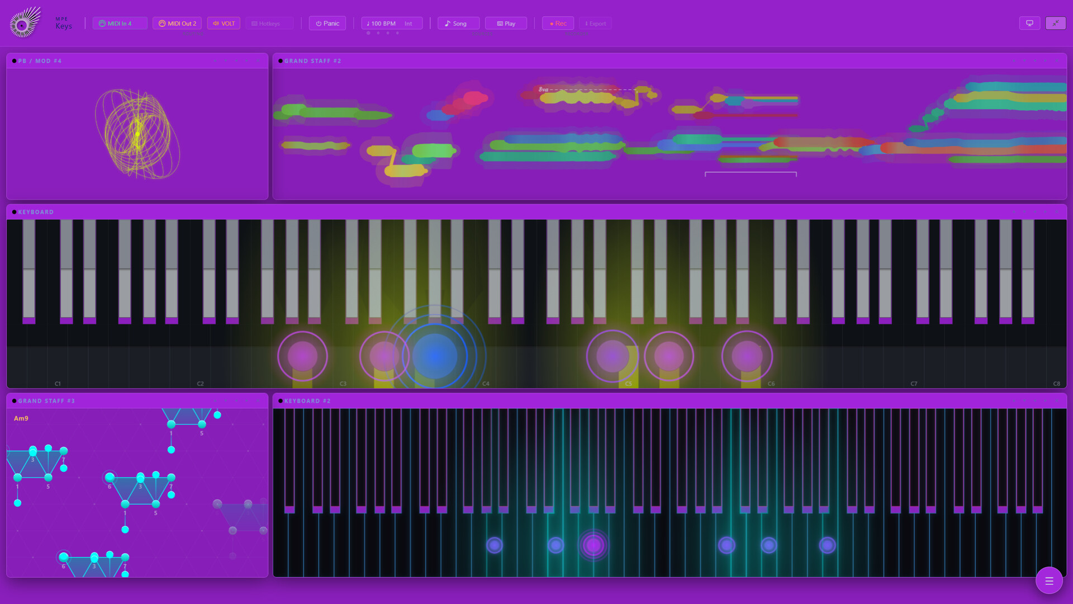1073x604 pixels.
Task: Click the collapse arrows icon top right
Action: tap(1056, 23)
